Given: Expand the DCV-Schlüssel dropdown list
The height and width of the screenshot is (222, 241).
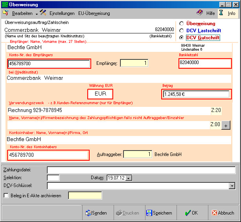Looking at the screenshot, I should 232,186.
